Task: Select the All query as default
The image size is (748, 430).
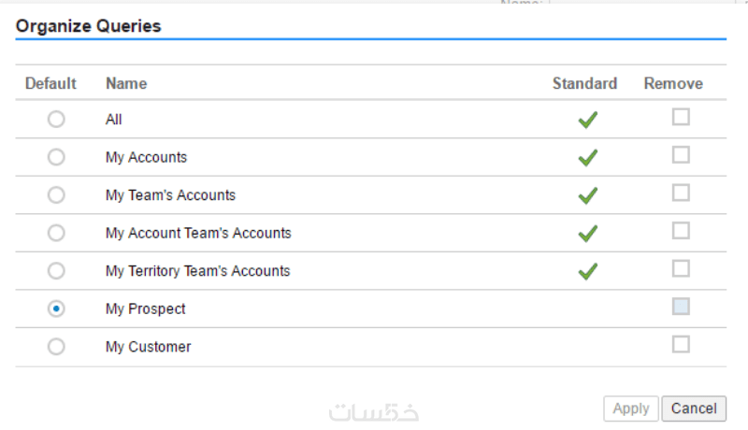Action: coord(56,120)
